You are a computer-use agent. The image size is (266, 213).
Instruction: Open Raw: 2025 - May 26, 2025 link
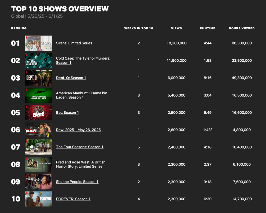click(78, 130)
